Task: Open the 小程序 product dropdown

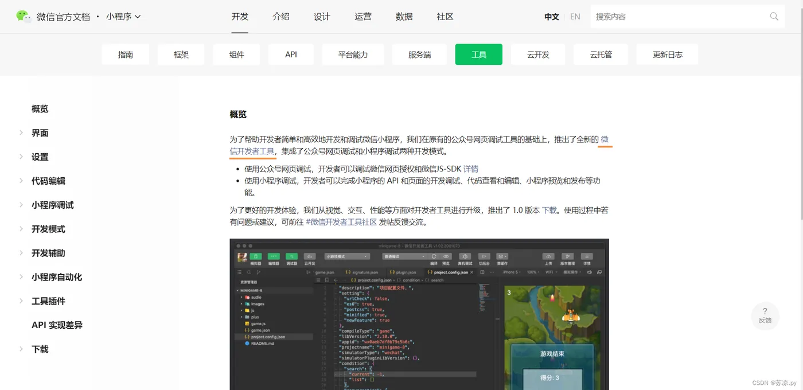Action: click(123, 17)
